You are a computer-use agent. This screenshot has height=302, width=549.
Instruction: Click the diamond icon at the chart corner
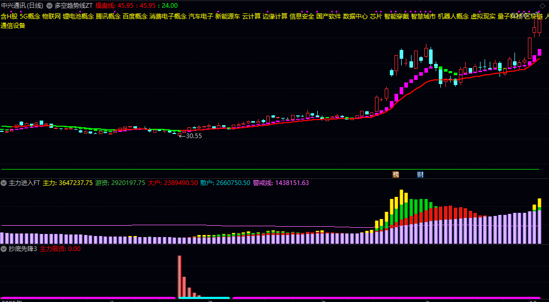pos(542,6)
